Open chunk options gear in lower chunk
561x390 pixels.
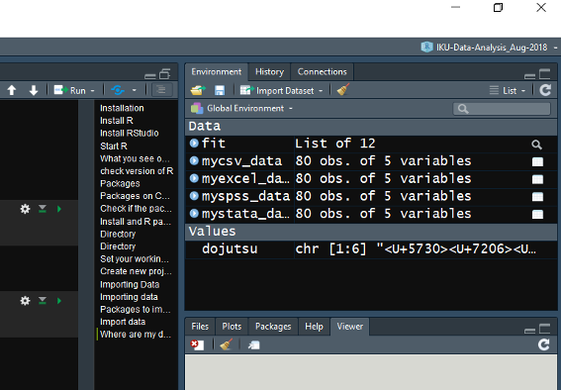[25, 301]
